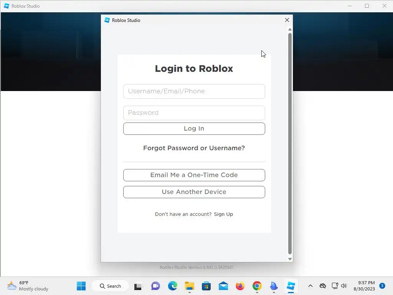The image size is (393, 295).
Task: Open the notification count badge
Action: click(x=382, y=286)
